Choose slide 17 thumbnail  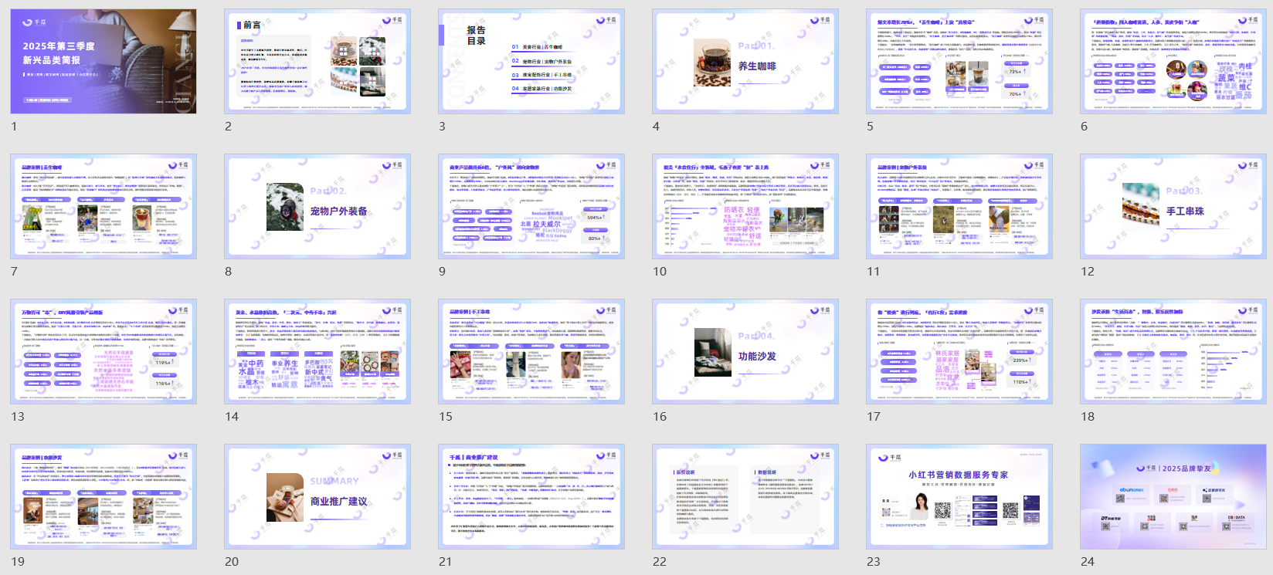[x=959, y=352]
